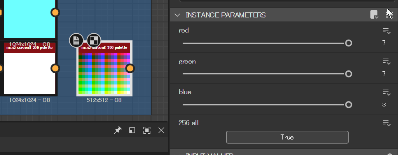Toggle the 256 all True button

pyautogui.click(x=287, y=137)
